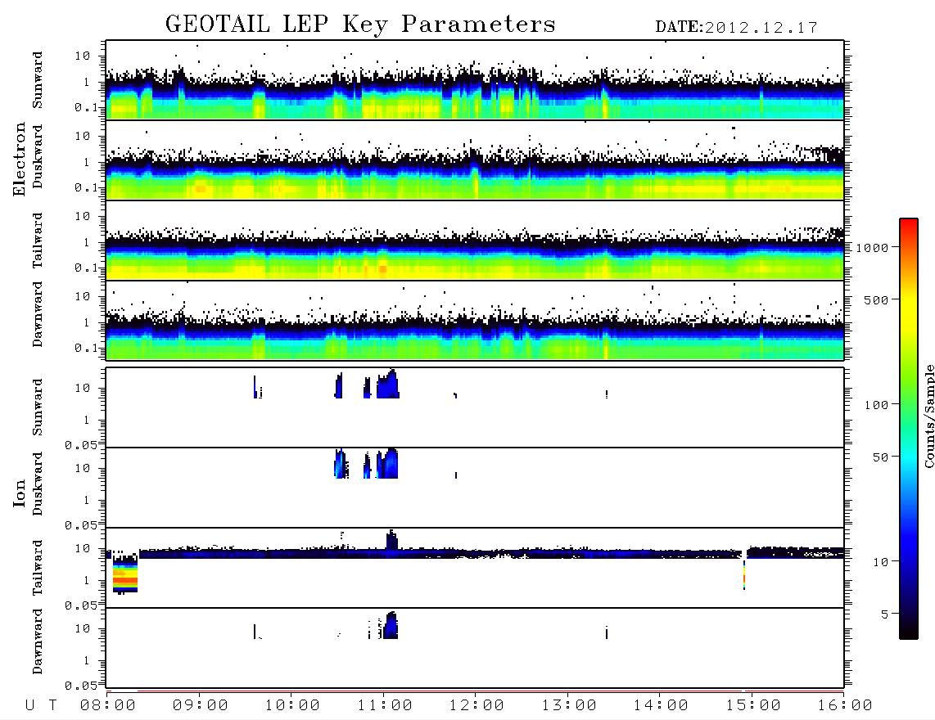Click the 14:00 time tick label
The height and width of the screenshot is (720, 935).
click(x=661, y=706)
